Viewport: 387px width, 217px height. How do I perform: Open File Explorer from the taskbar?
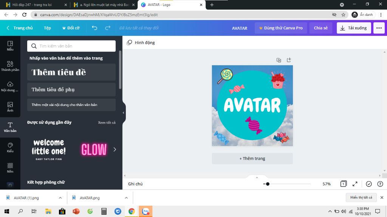tap(48, 211)
